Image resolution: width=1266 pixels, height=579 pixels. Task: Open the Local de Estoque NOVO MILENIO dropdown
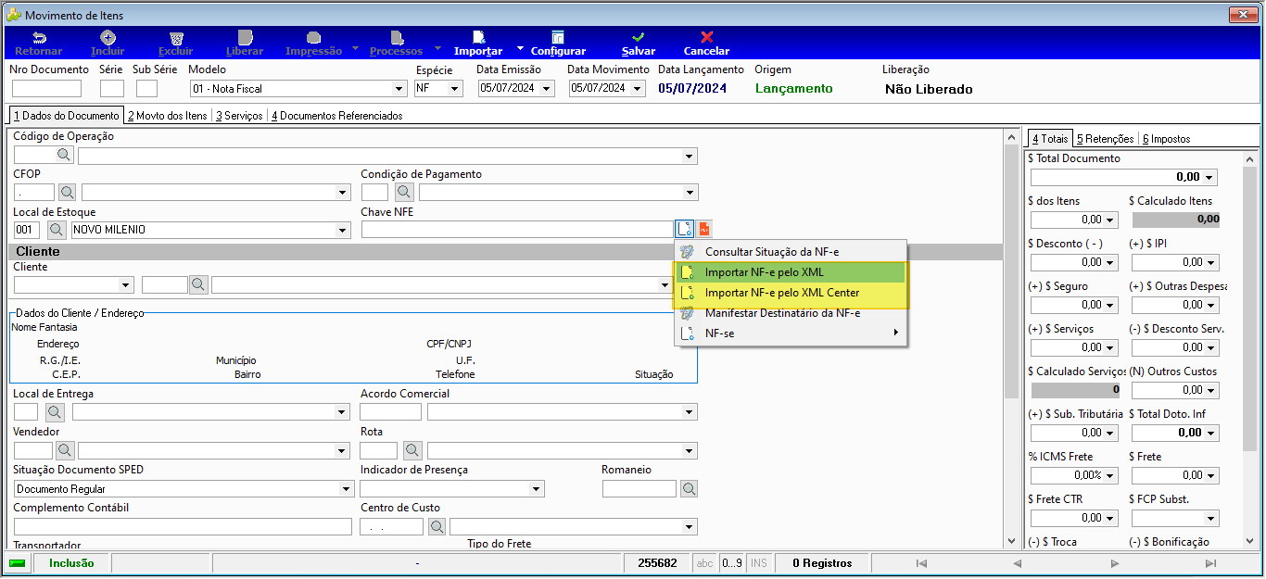343,229
